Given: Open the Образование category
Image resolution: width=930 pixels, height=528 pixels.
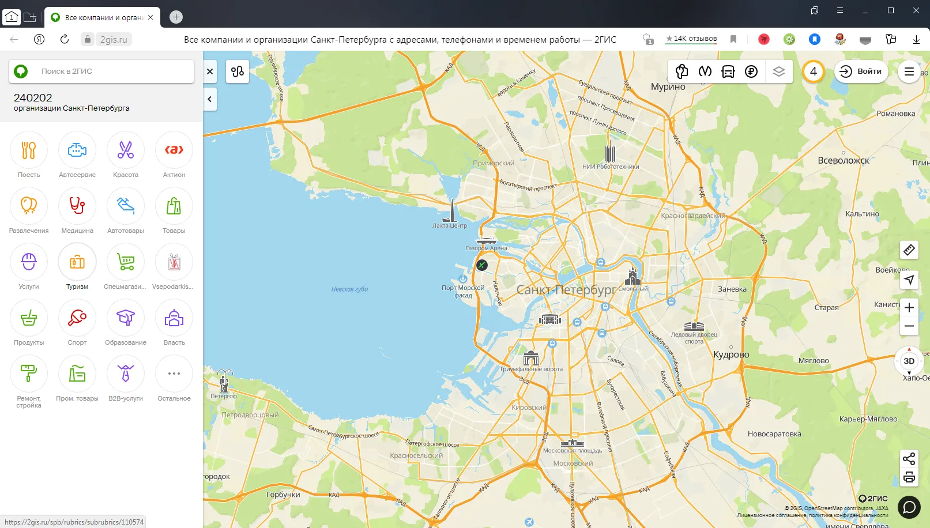Looking at the screenshot, I should click(x=126, y=323).
